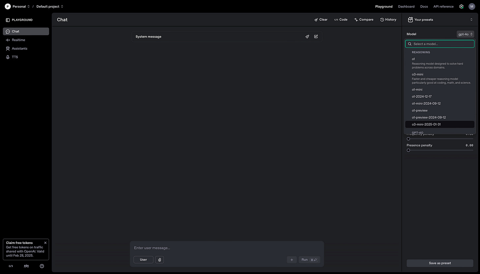Click the TTS microphone icon

pyautogui.click(x=8, y=57)
